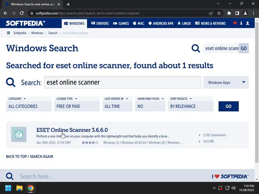Click the top-right search box

click(221, 48)
